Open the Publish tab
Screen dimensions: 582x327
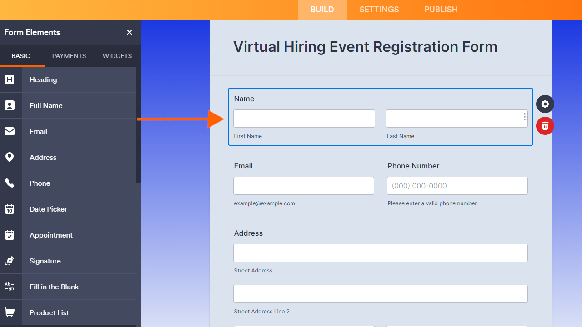441,10
